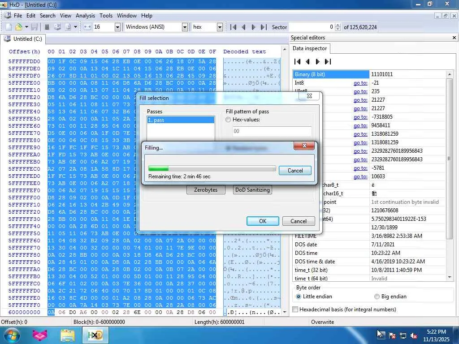
Task: Open the bytes per row dropdown
Action: [x=117, y=27]
